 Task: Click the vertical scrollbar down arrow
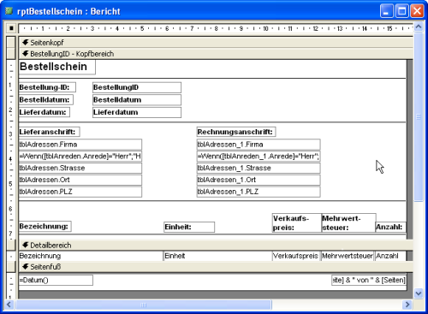pyautogui.click(x=419, y=293)
